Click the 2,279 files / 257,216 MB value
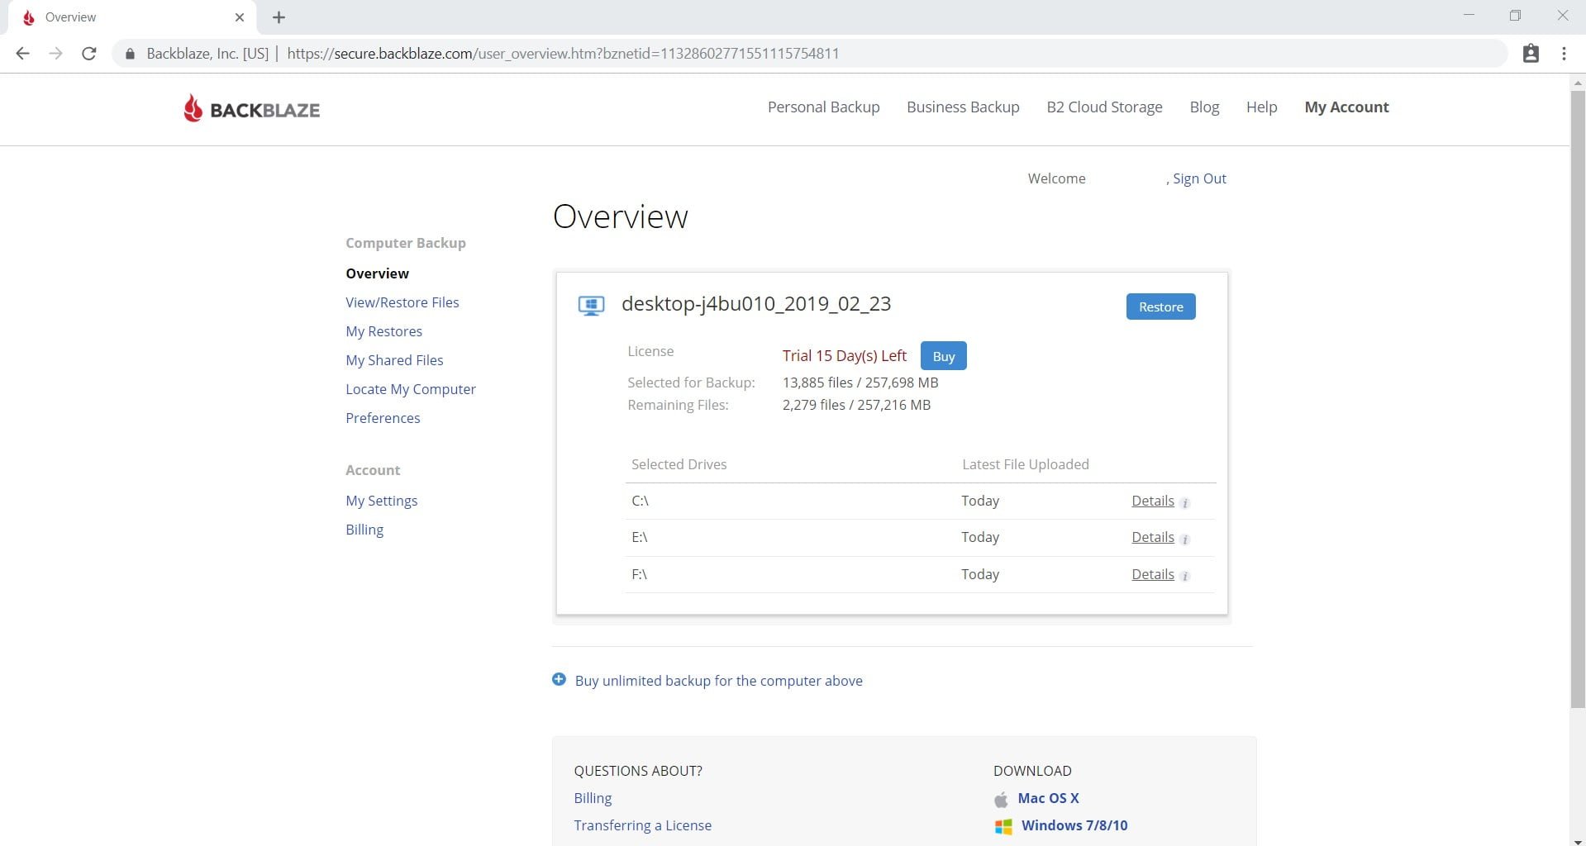Image resolution: width=1586 pixels, height=846 pixels. tap(856, 405)
